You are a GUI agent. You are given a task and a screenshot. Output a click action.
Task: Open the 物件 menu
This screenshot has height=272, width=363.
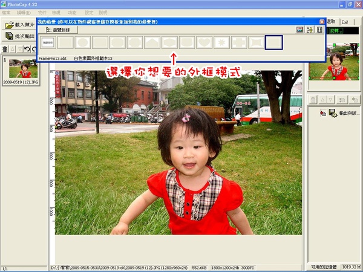click(x=42, y=13)
